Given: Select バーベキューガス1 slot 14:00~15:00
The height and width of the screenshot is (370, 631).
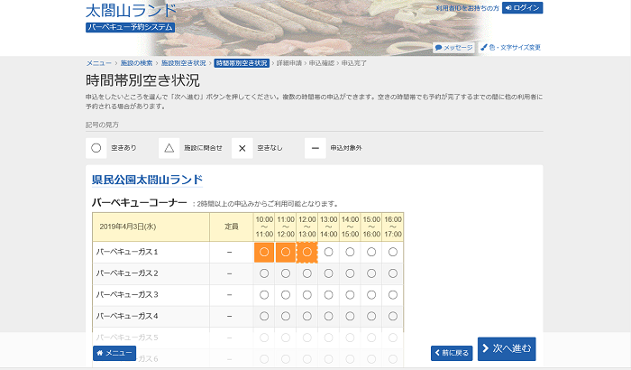Looking at the screenshot, I should (350, 253).
